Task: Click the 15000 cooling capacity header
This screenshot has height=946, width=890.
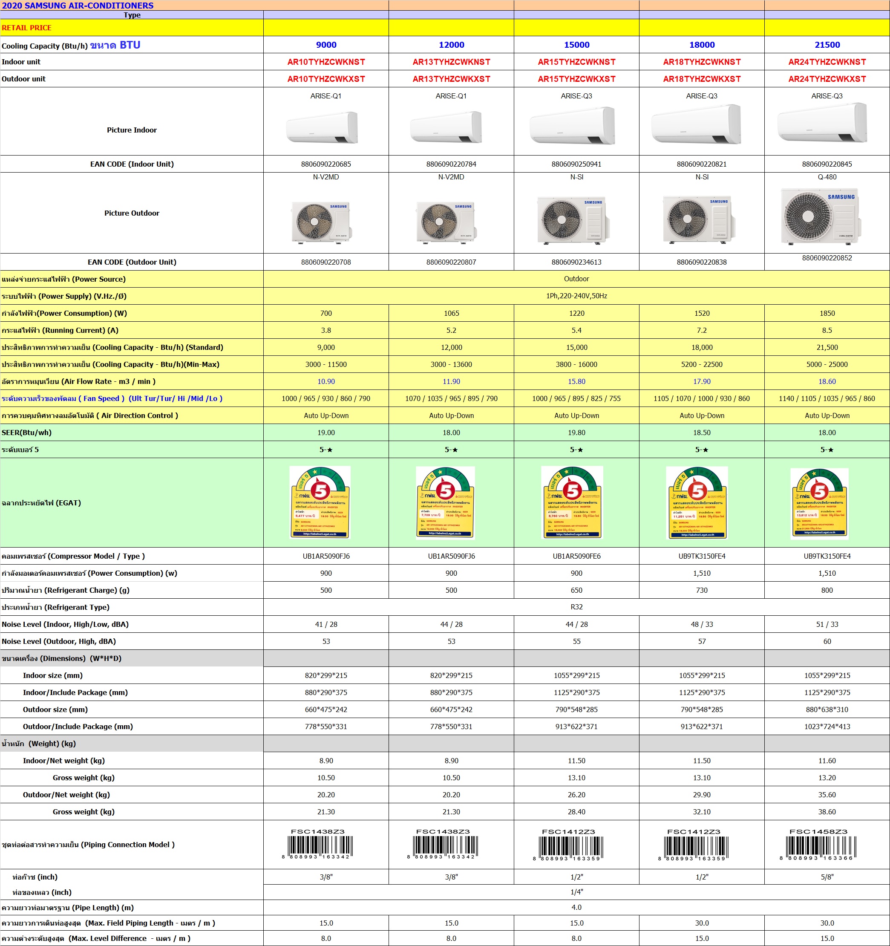Action: click(576, 45)
